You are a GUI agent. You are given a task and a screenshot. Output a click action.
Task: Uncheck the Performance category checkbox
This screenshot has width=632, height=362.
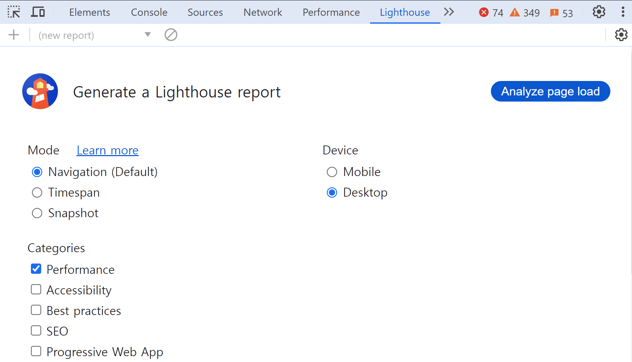tap(36, 269)
